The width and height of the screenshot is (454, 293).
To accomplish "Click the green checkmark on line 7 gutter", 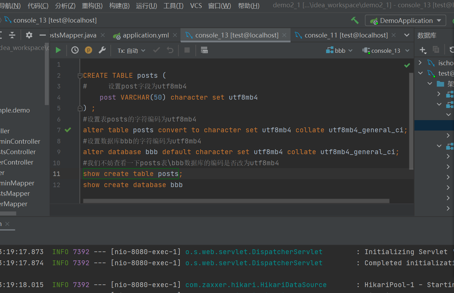I will (x=68, y=129).
